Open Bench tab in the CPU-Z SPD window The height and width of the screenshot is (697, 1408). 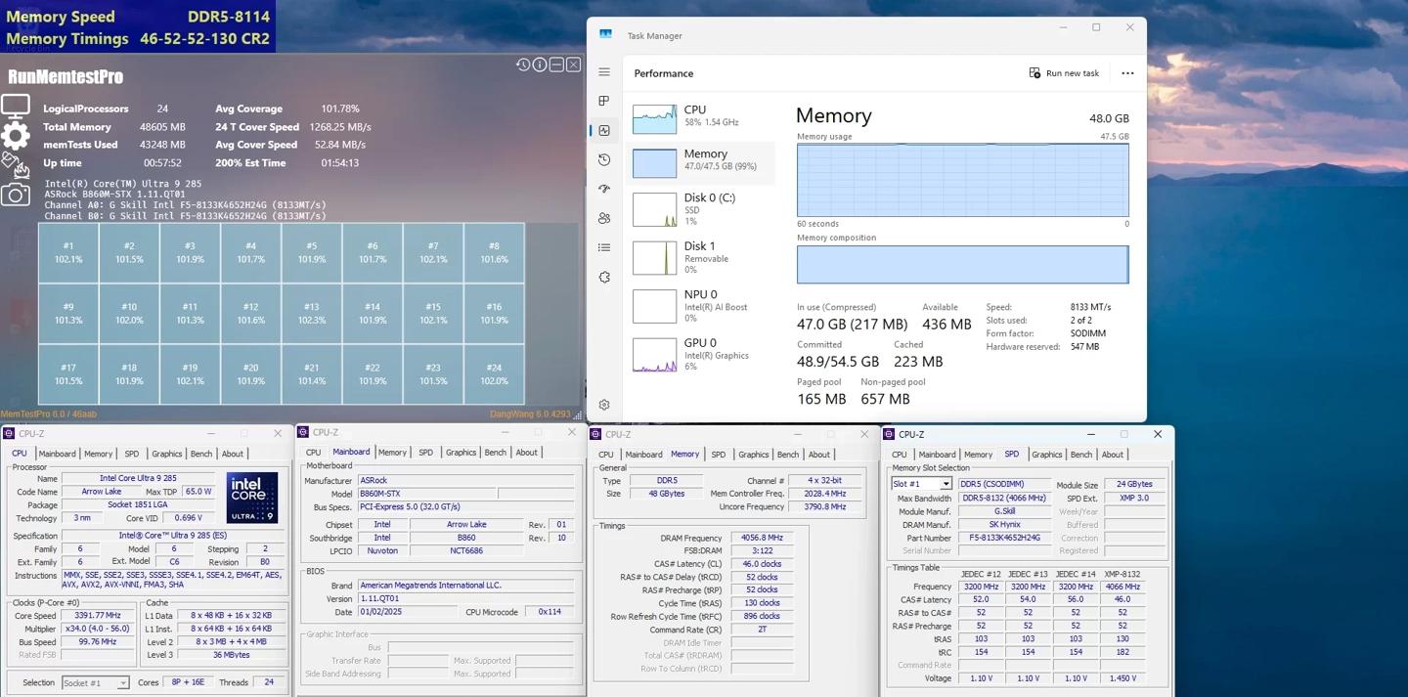tap(1081, 455)
